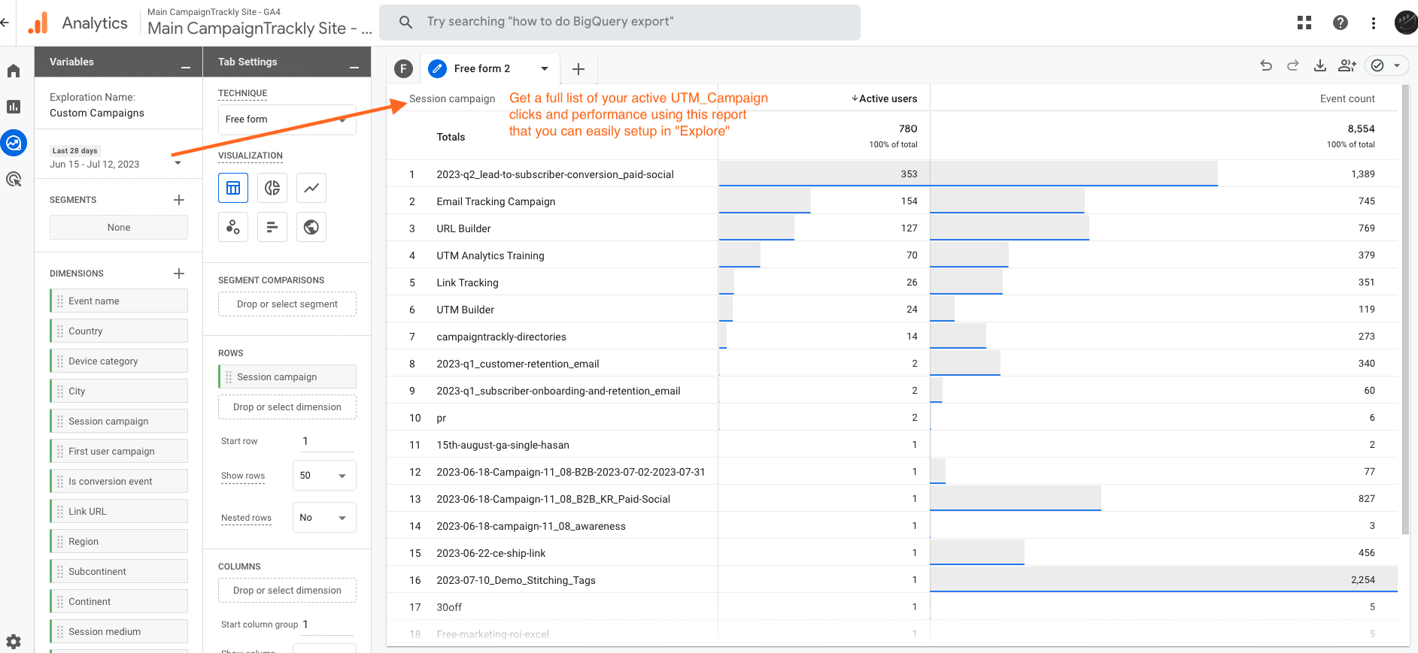Open the Technique Free form dropdown
The height and width of the screenshot is (653, 1418).
pos(287,119)
